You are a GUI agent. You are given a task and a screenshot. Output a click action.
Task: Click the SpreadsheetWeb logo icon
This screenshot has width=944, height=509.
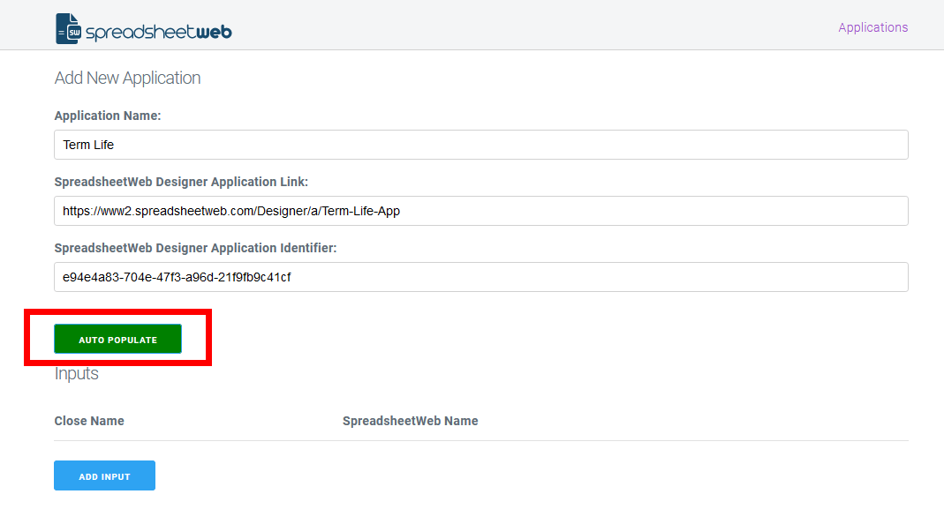(68, 28)
